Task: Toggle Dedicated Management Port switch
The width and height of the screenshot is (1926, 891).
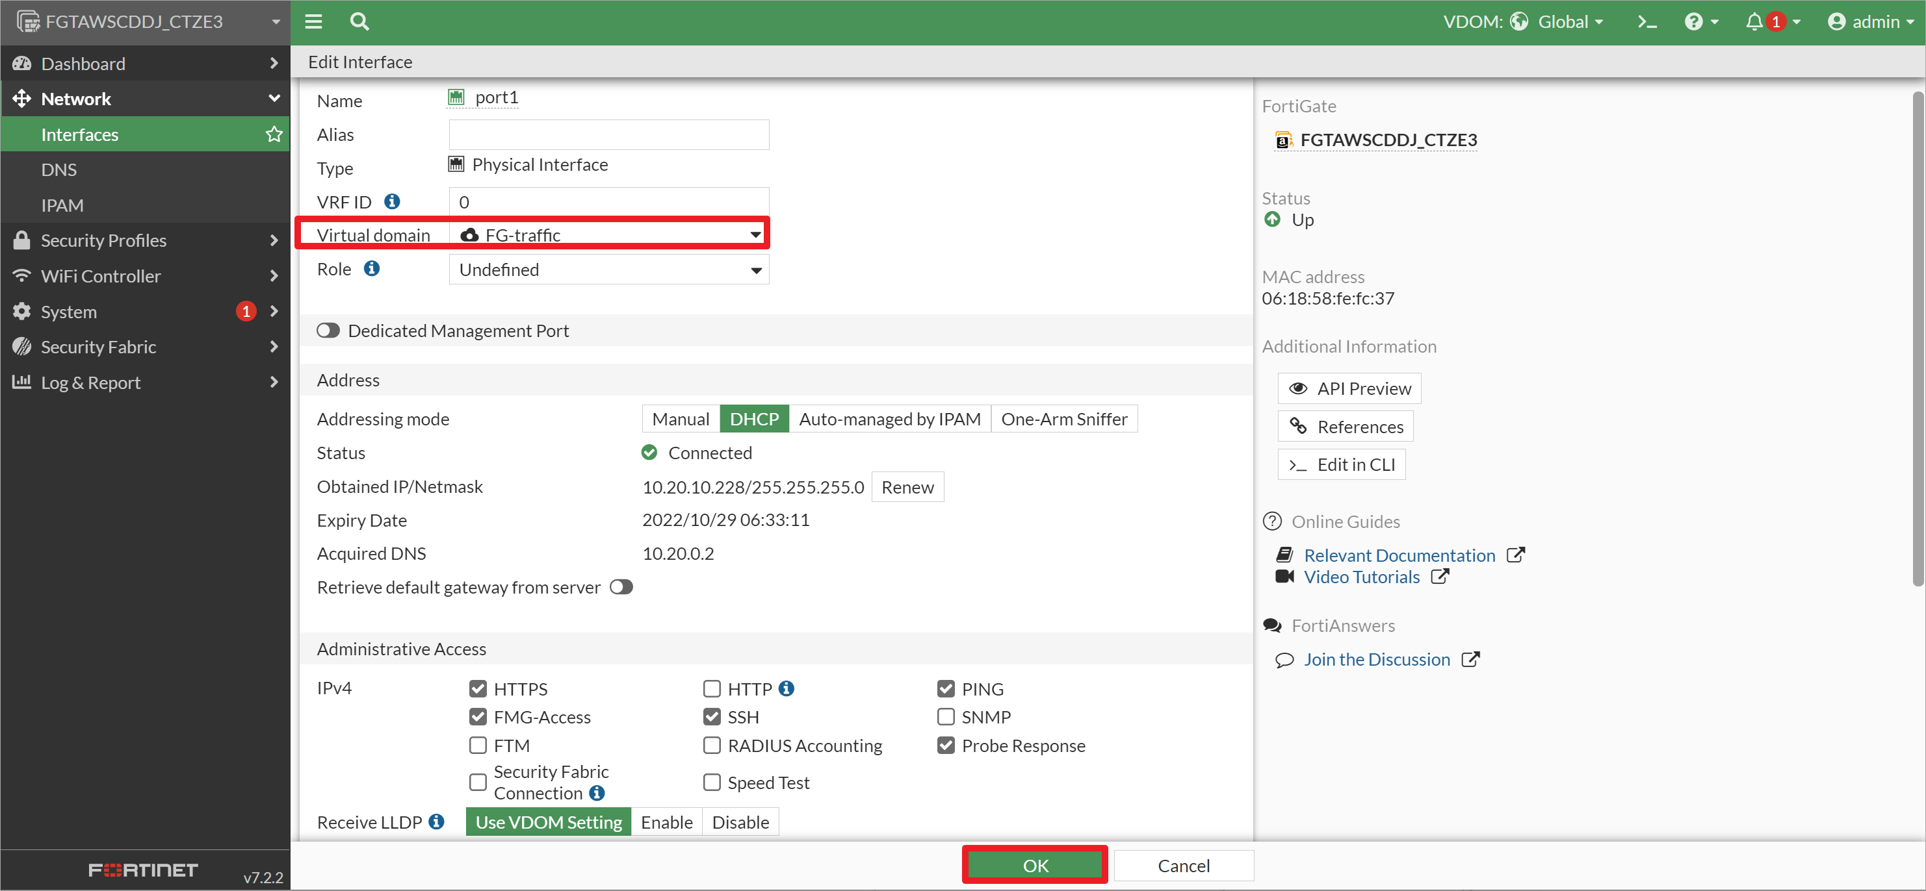Action: coord(328,330)
